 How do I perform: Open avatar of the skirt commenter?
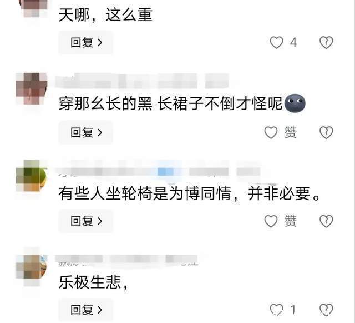(x=32, y=88)
